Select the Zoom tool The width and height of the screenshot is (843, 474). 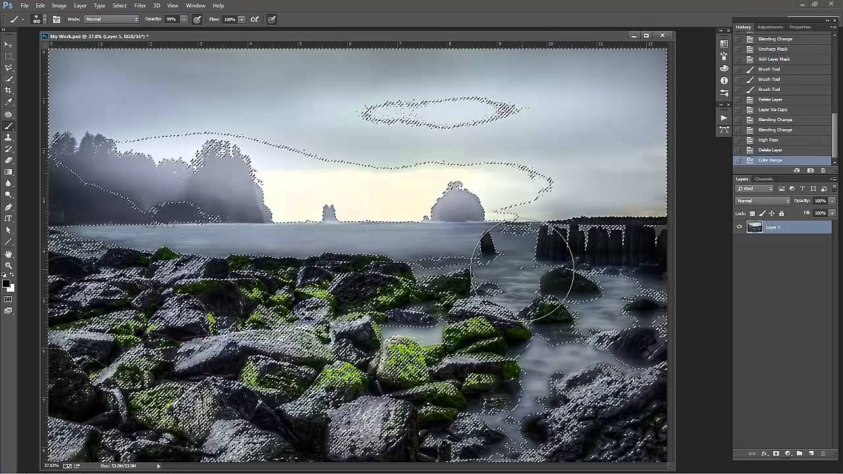click(9, 265)
